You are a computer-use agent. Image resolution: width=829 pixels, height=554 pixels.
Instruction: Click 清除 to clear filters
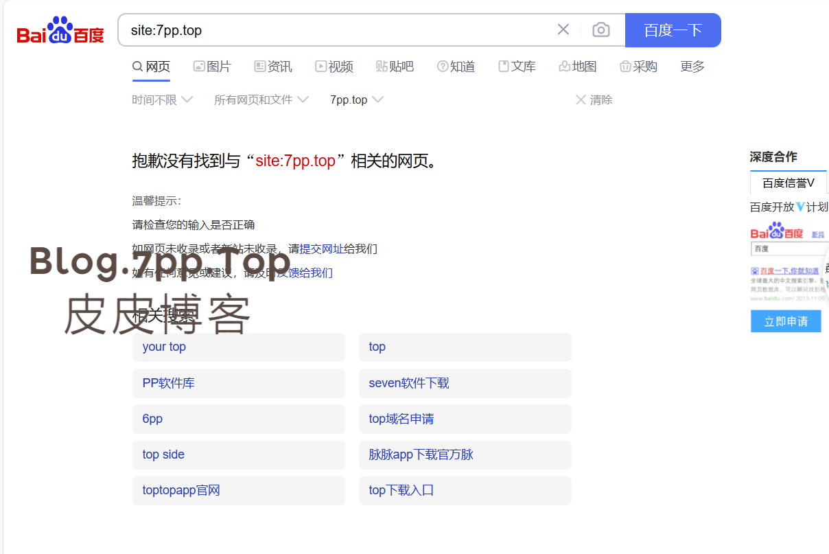[594, 100]
